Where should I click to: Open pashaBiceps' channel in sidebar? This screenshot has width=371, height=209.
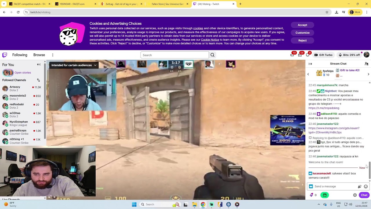pyautogui.click(x=22, y=132)
